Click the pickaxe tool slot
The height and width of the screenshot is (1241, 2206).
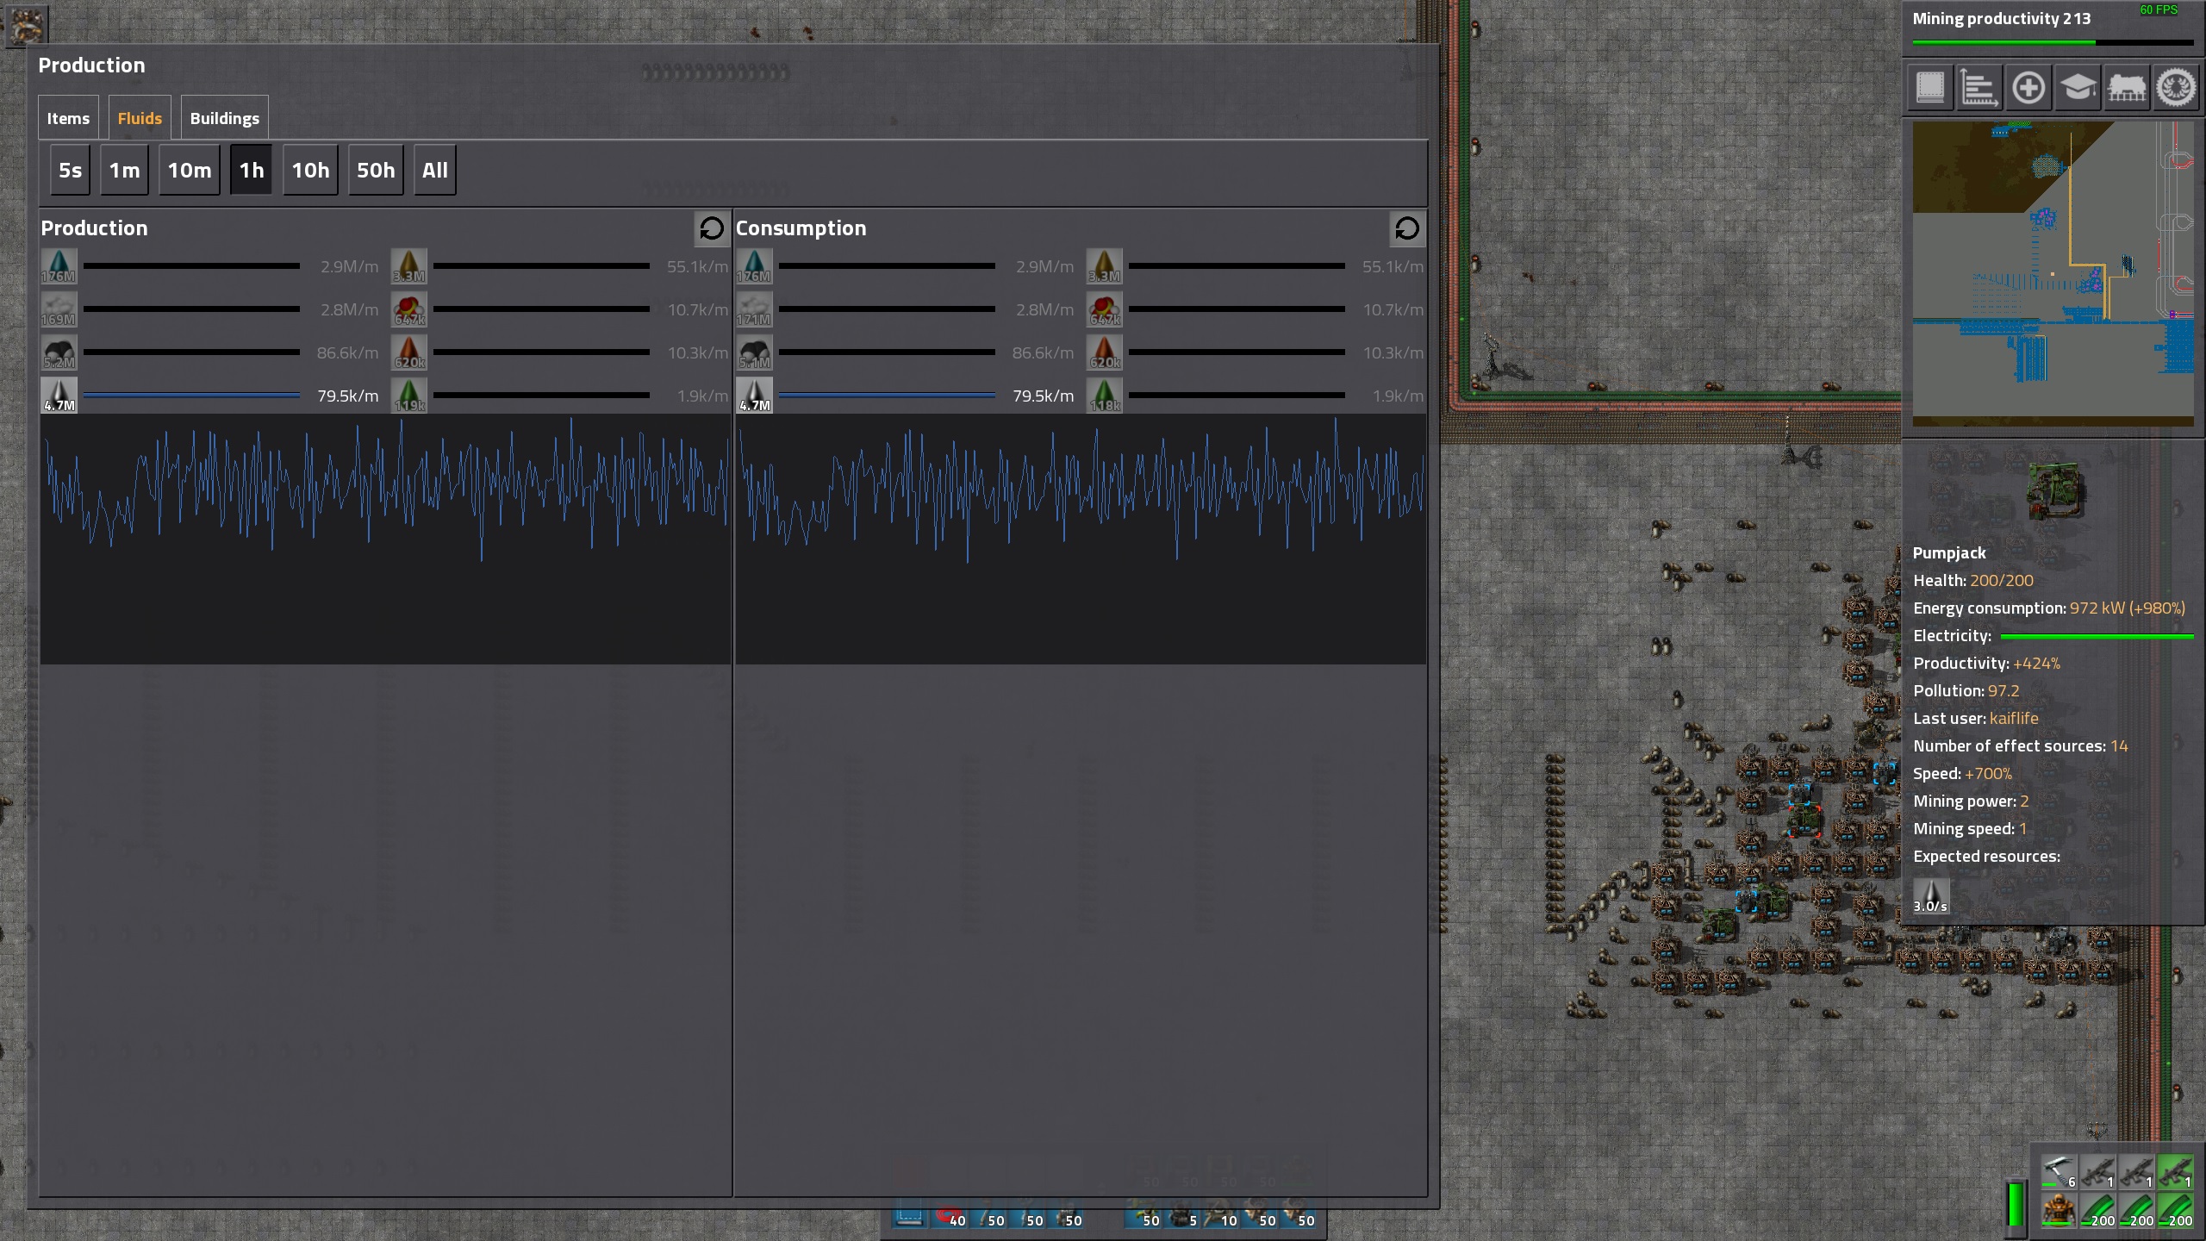pyautogui.click(x=2059, y=1173)
